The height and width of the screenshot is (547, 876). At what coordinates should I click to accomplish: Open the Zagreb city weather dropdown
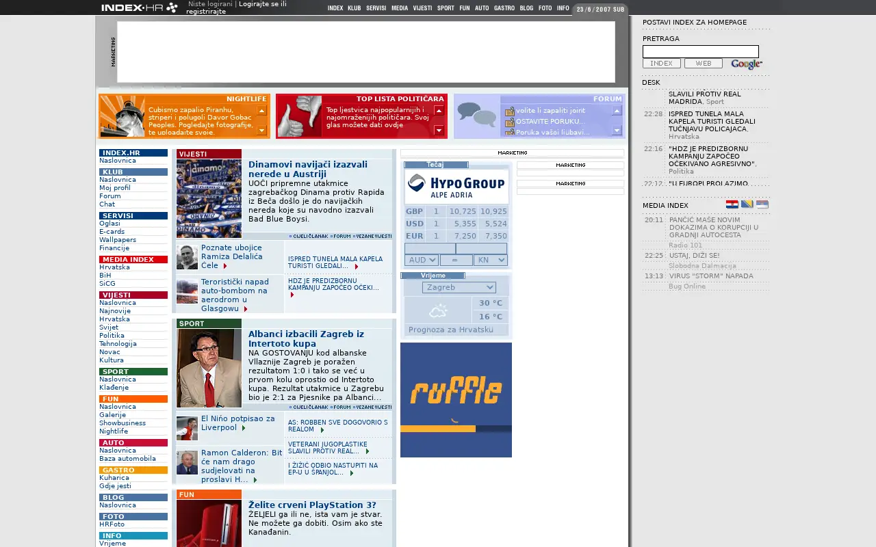click(x=459, y=287)
